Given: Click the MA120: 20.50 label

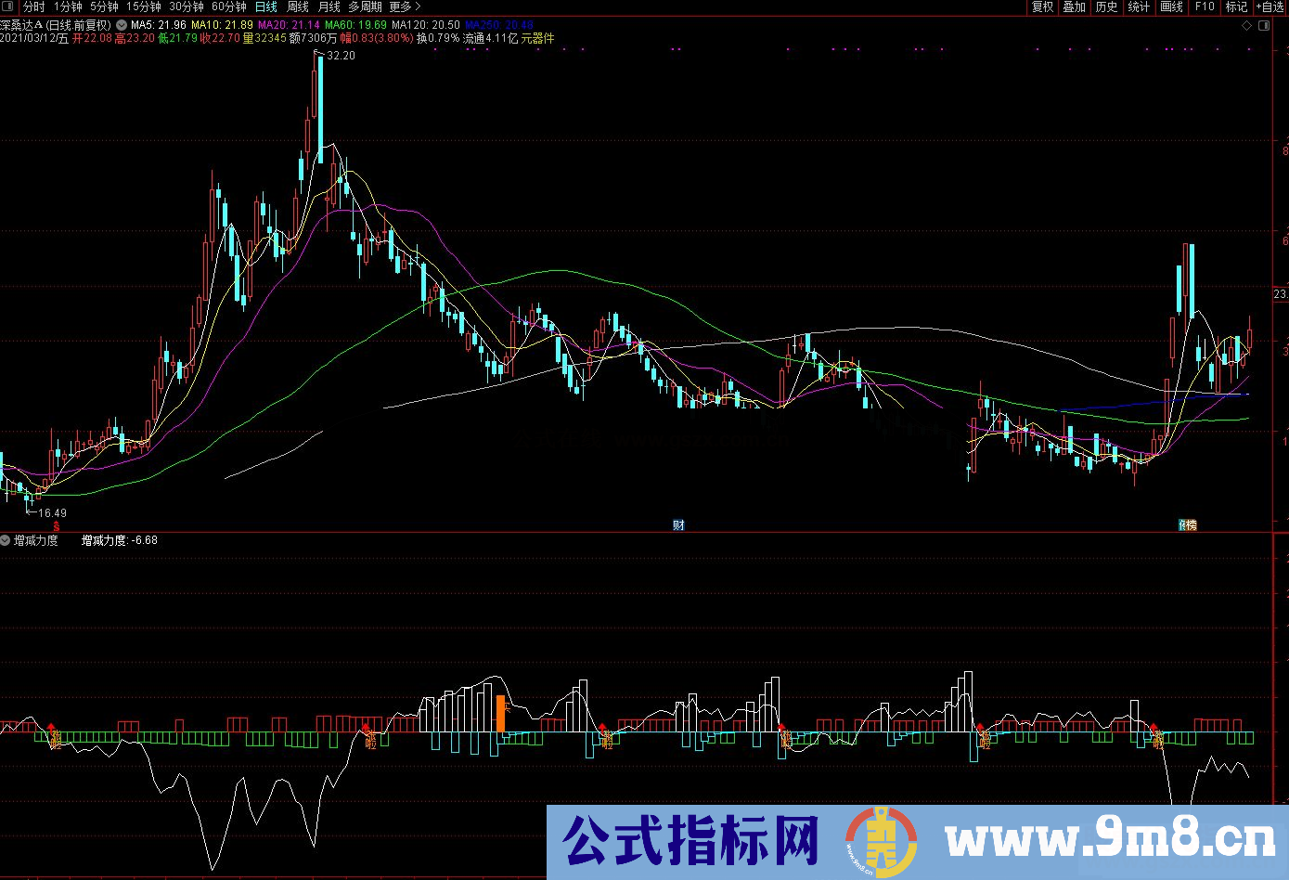Looking at the screenshot, I should pyautogui.click(x=426, y=25).
